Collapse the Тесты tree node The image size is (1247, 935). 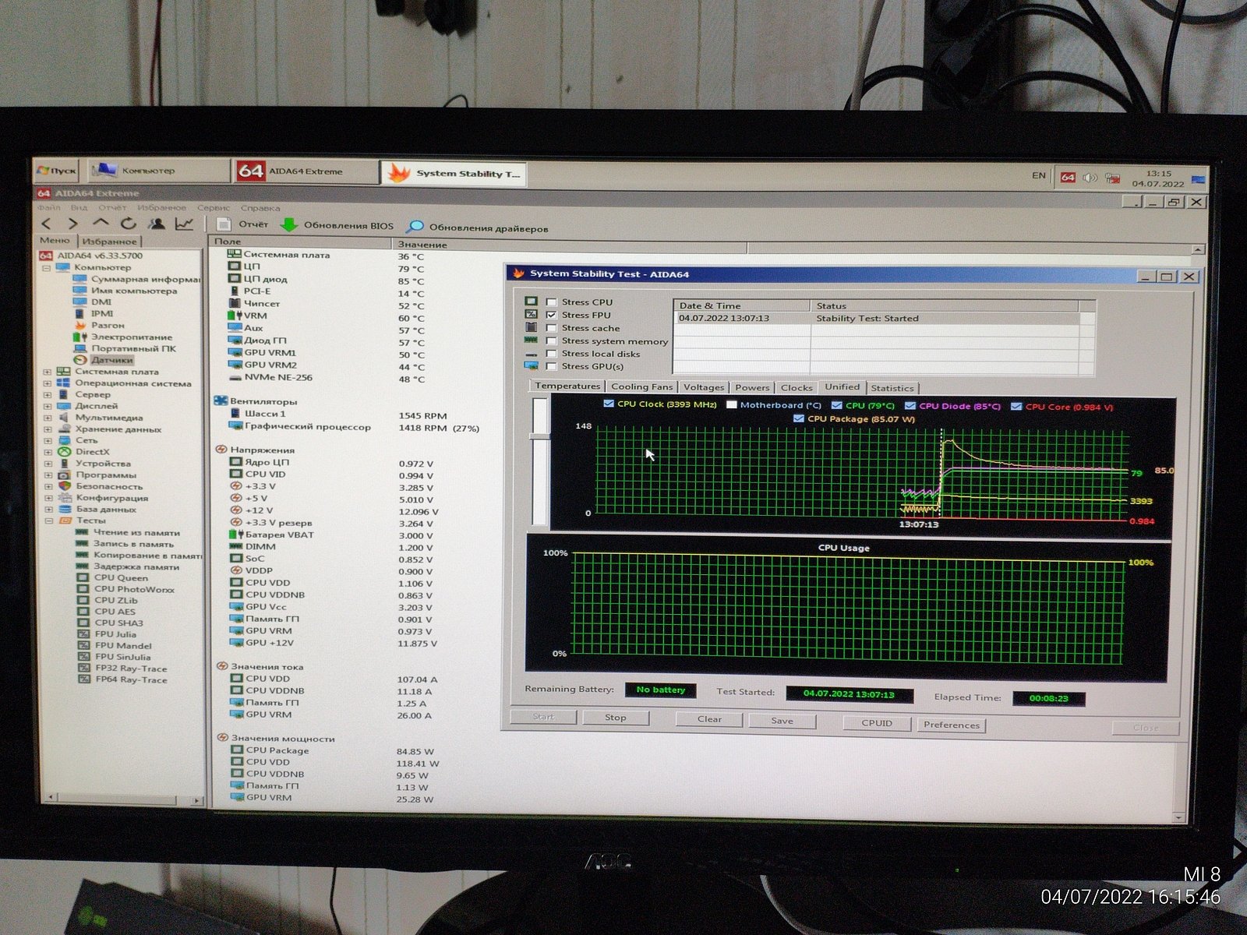[x=48, y=520]
